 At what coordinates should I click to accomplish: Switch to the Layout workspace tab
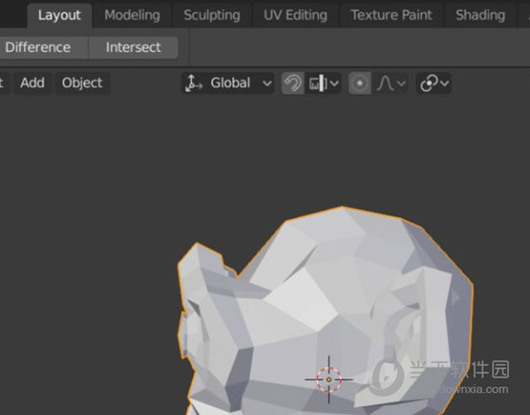[60, 15]
